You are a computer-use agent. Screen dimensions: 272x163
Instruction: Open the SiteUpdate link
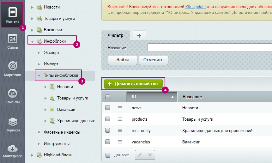click(196, 7)
